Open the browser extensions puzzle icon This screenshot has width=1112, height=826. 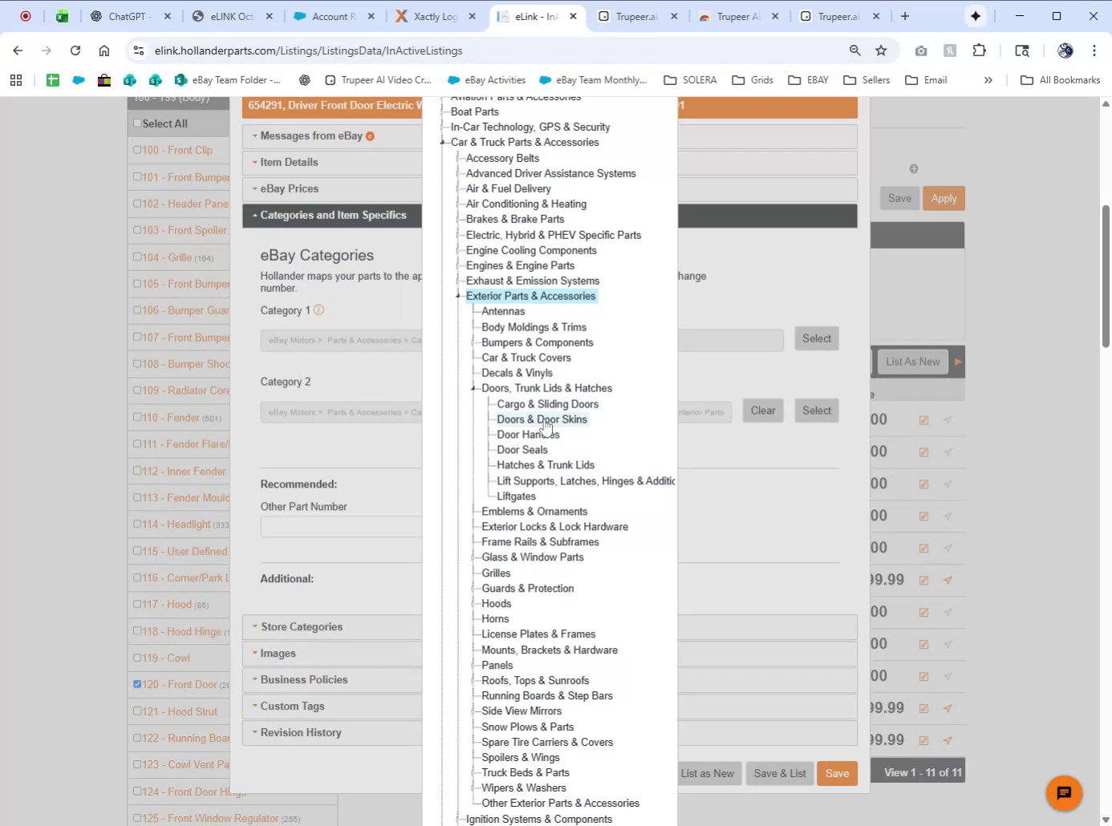pyautogui.click(x=979, y=51)
